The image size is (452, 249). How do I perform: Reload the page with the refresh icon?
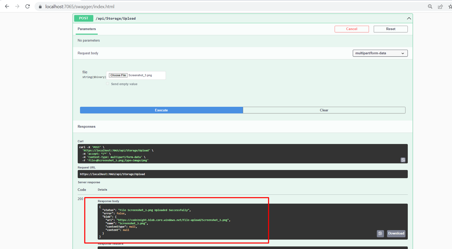click(x=28, y=6)
